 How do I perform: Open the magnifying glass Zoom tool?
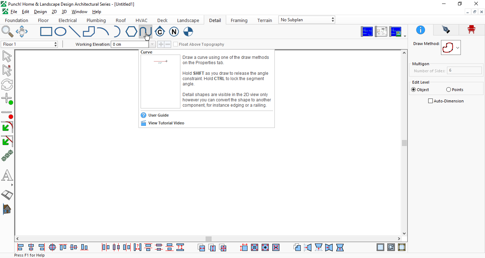[x=7, y=32]
